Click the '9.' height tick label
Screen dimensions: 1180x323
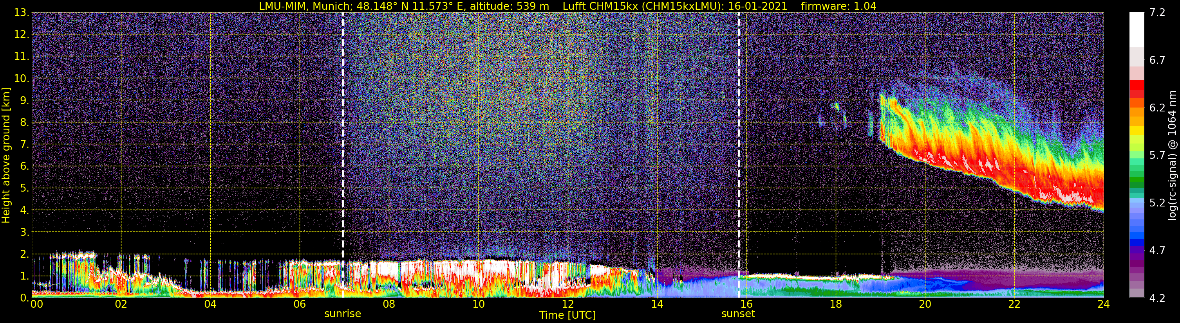coord(24,100)
